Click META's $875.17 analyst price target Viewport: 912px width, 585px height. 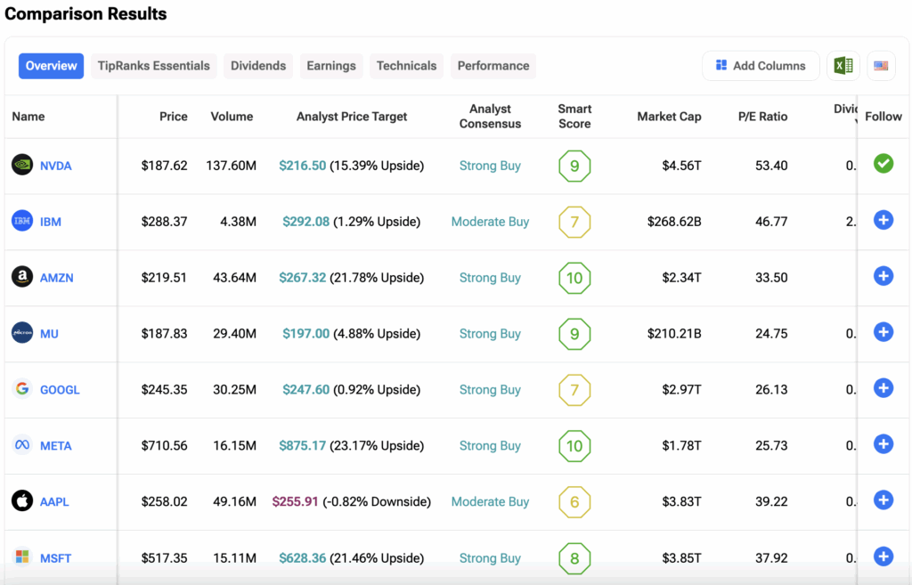click(304, 446)
